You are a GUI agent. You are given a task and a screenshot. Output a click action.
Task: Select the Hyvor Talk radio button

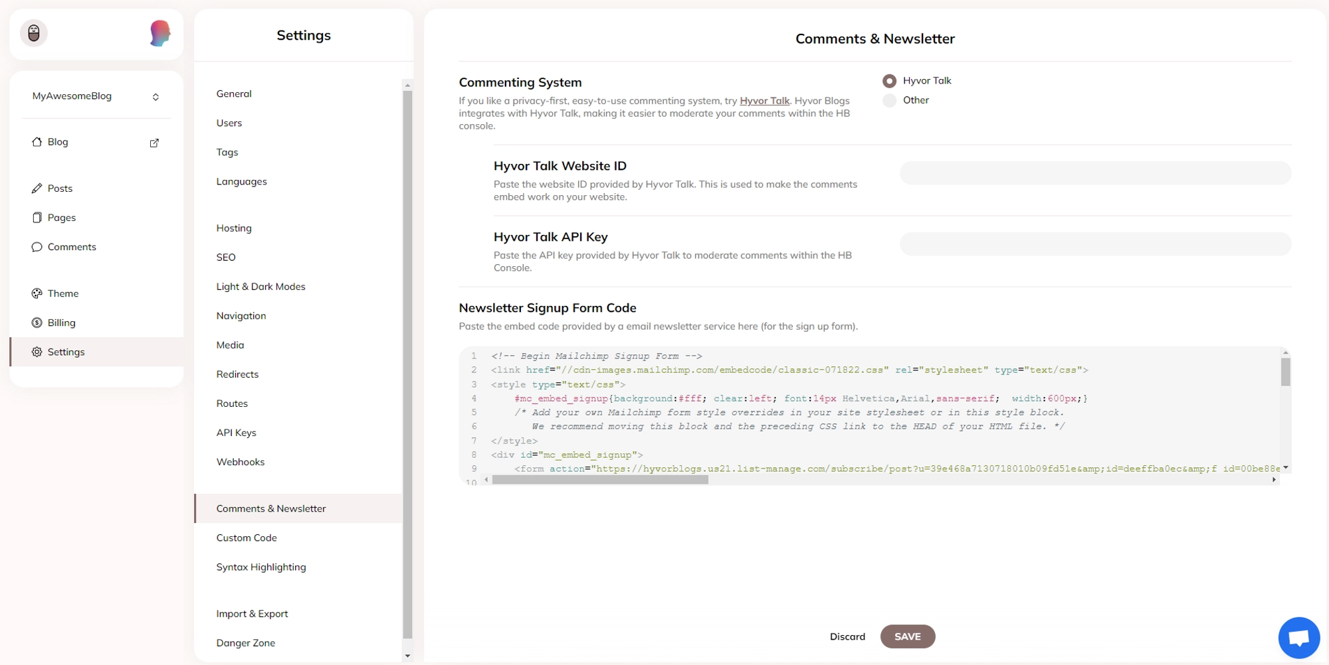coord(889,81)
